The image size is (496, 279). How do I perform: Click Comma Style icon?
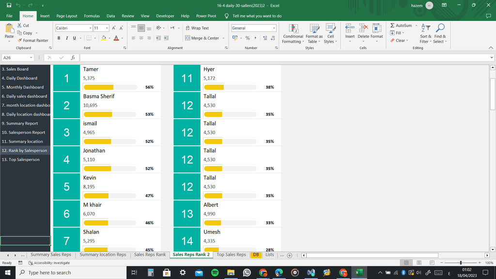pyautogui.click(x=255, y=38)
